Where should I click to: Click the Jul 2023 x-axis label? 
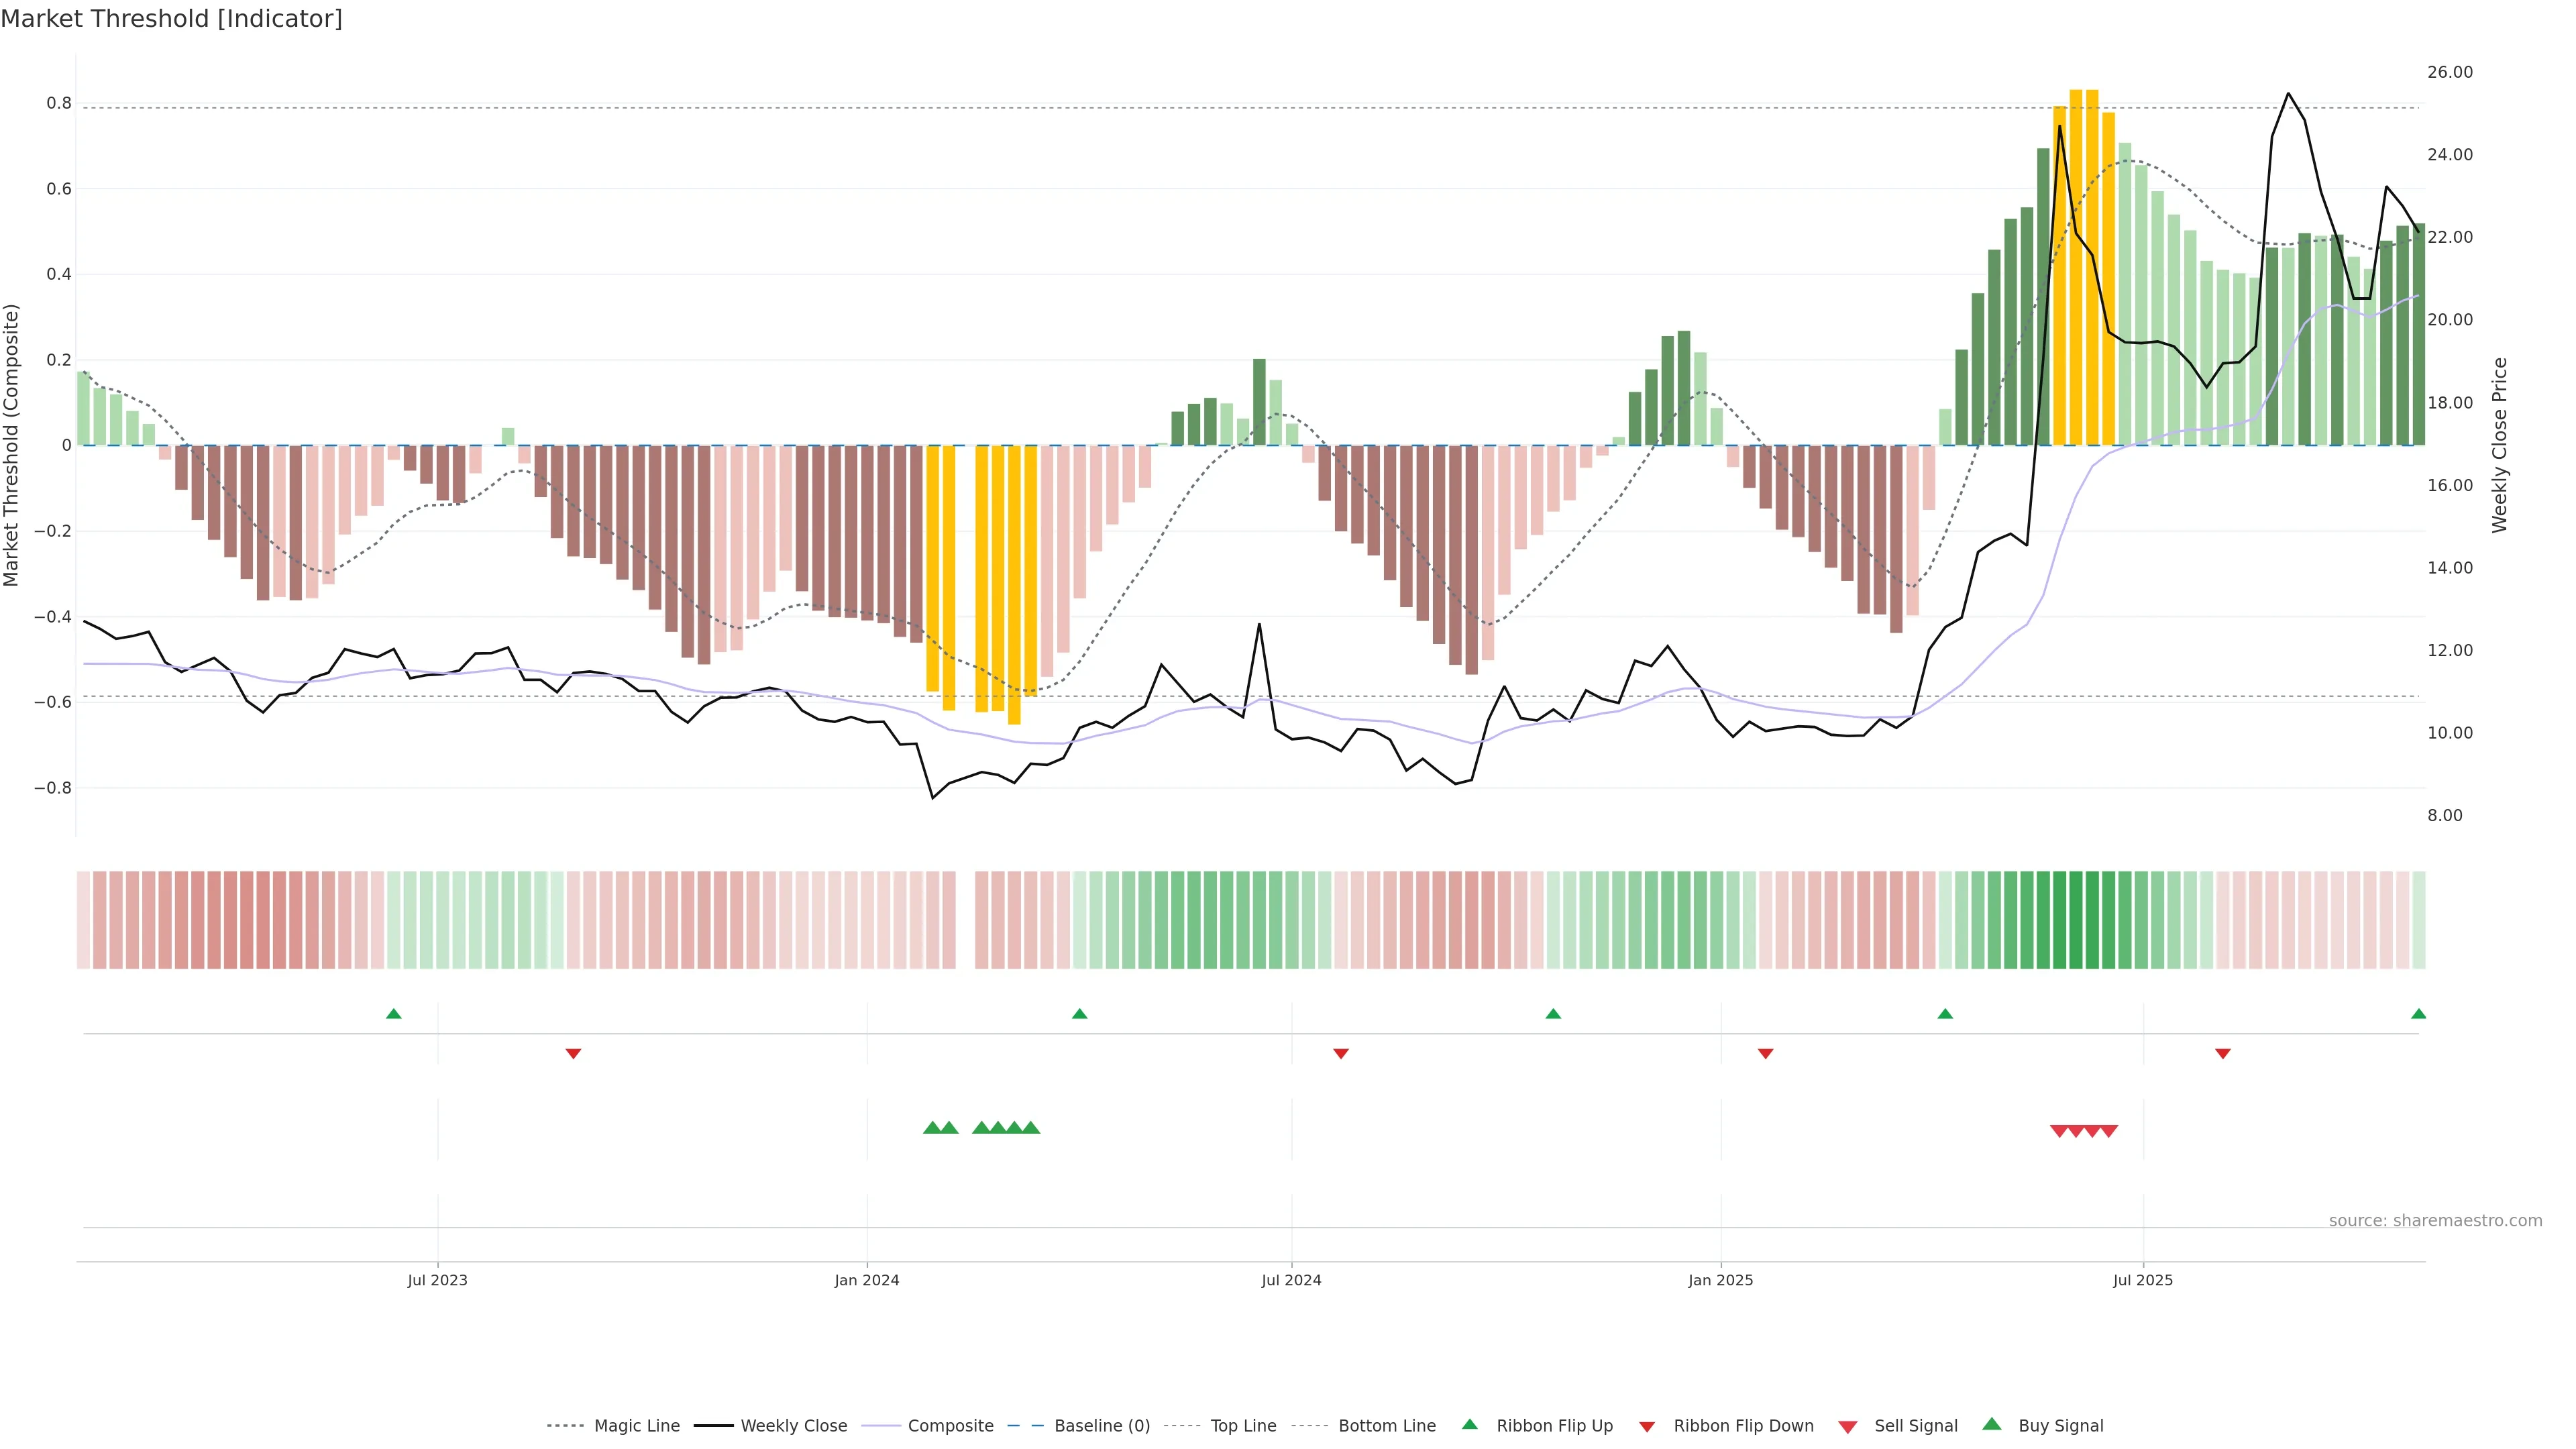click(437, 1280)
